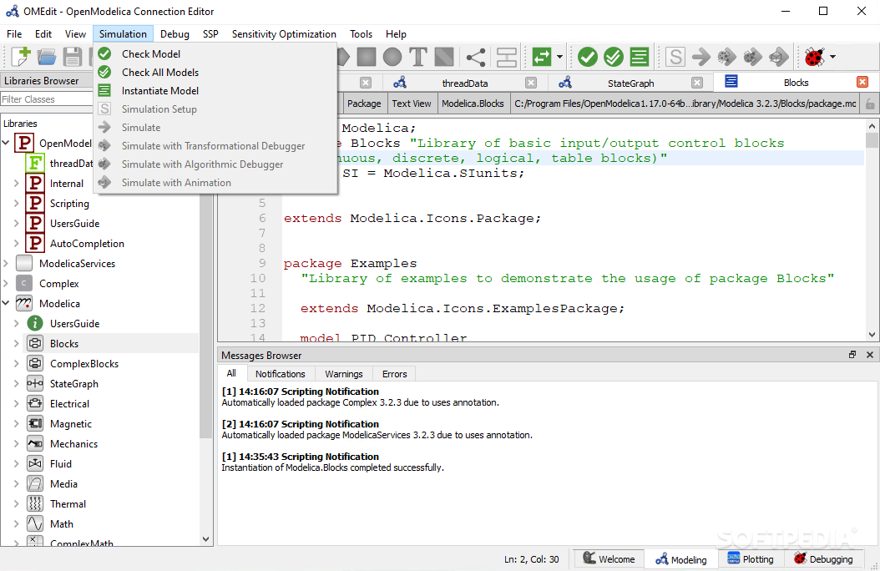
Task: Click the lock icon beside the file path
Action: [870, 104]
